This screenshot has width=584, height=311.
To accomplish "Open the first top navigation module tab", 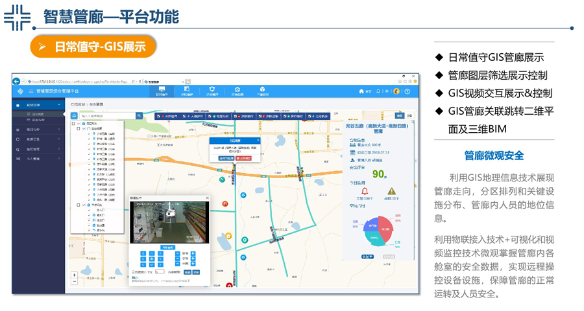I will pos(162,91).
